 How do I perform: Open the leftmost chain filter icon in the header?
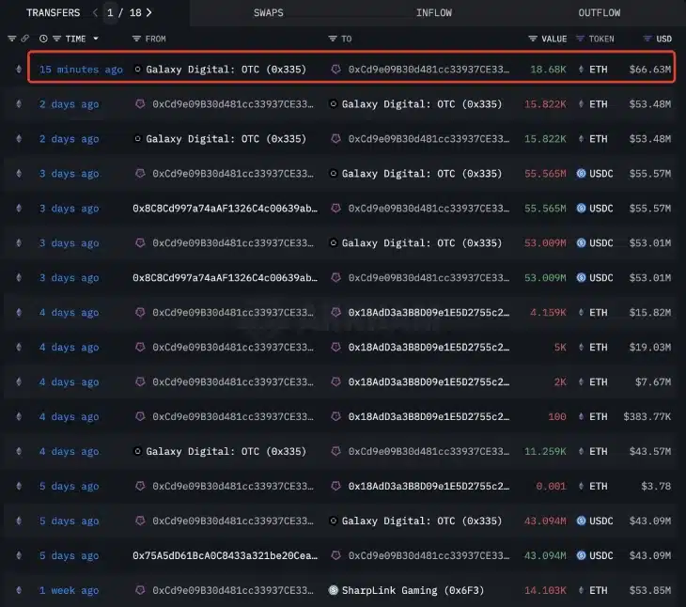click(12, 39)
